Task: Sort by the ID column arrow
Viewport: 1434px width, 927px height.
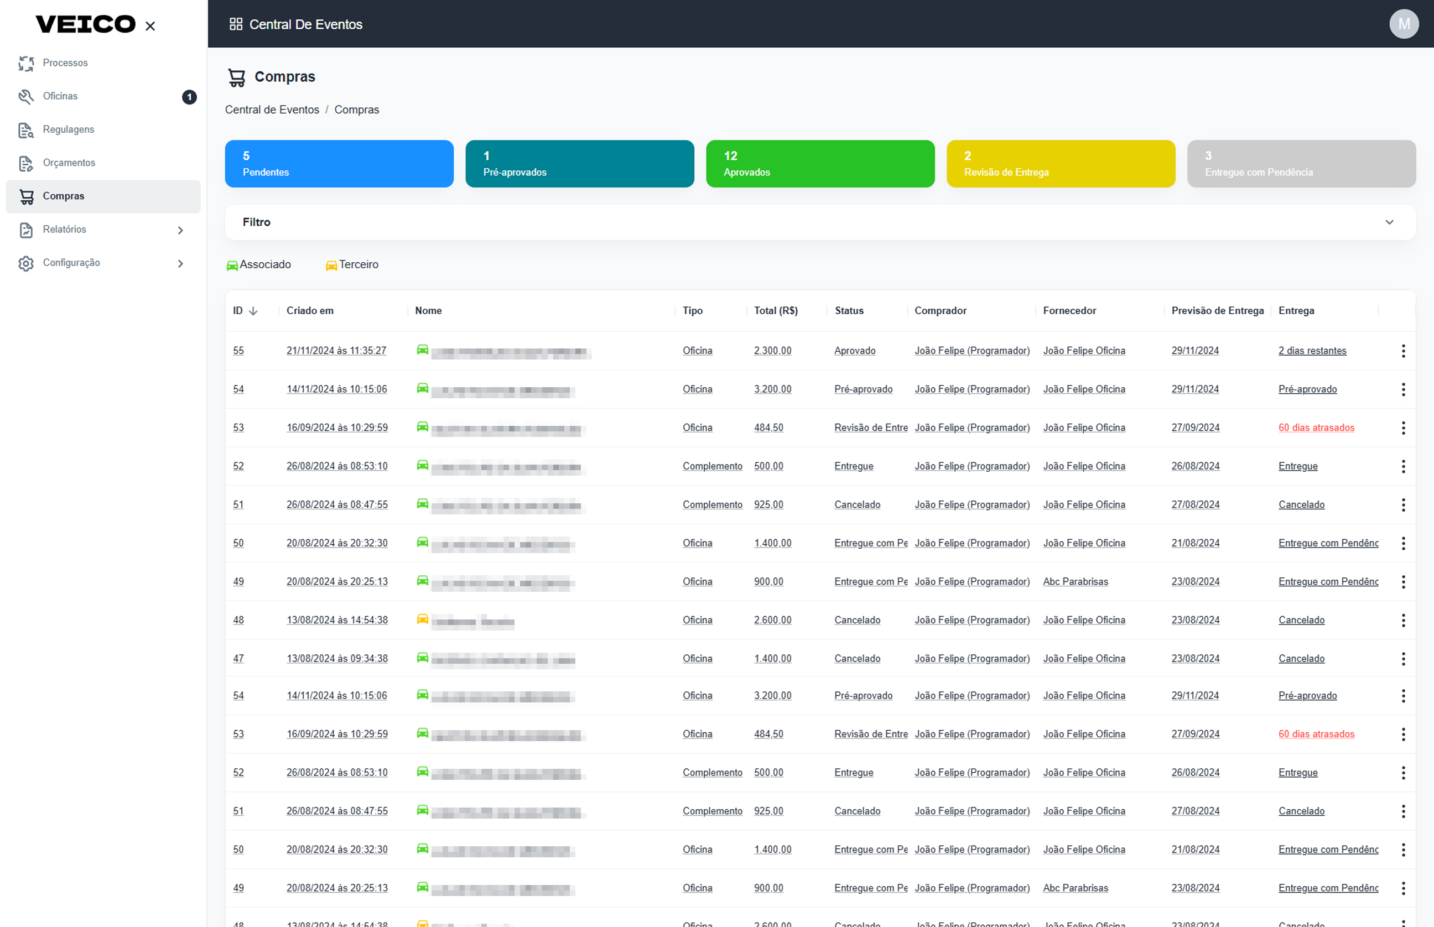Action: coord(253,311)
